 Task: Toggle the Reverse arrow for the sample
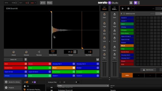point(39,52)
